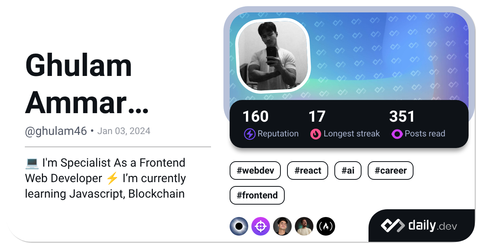Open the eclipse-style source icon
This screenshot has width=481, height=248.
(x=239, y=226)
